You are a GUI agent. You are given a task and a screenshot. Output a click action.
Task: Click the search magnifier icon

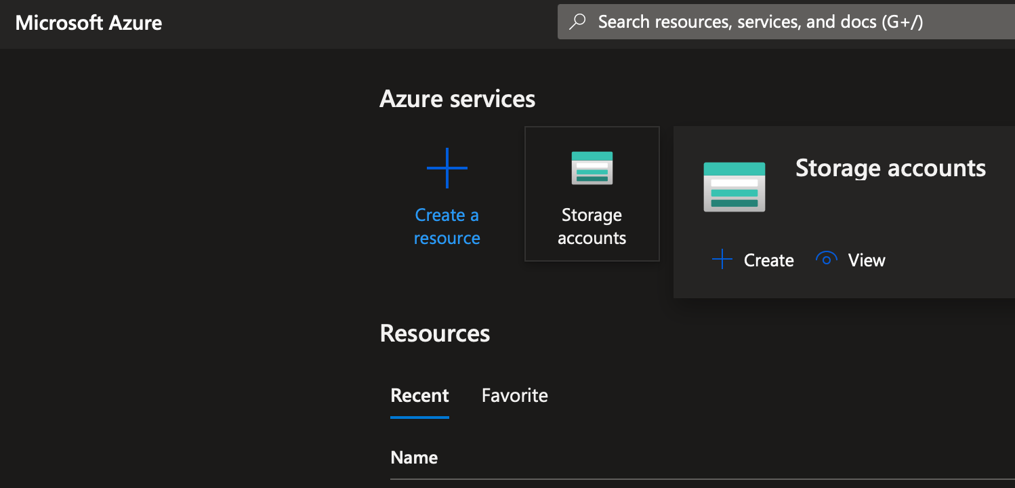tap(577, 21)
